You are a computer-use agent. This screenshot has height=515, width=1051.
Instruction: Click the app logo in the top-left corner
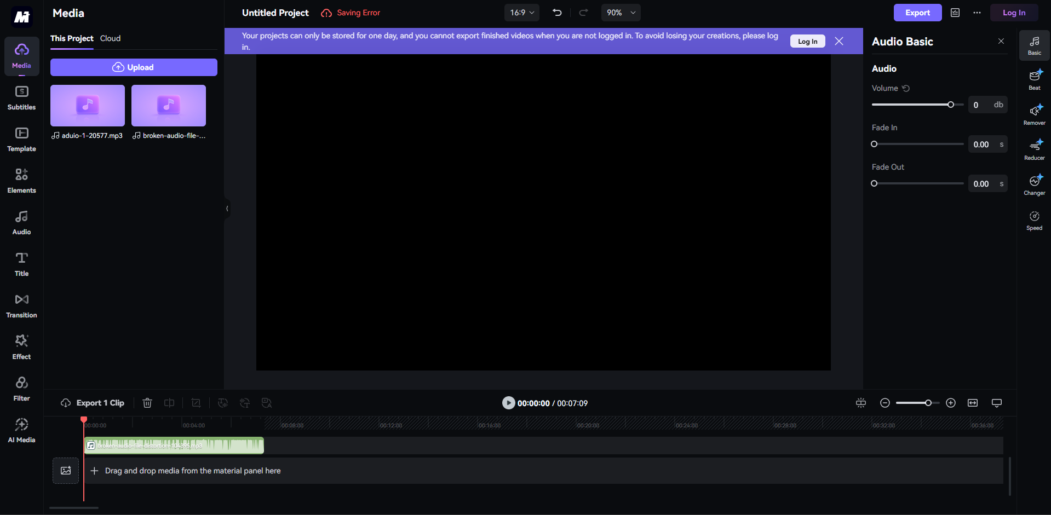pos(22,17)
